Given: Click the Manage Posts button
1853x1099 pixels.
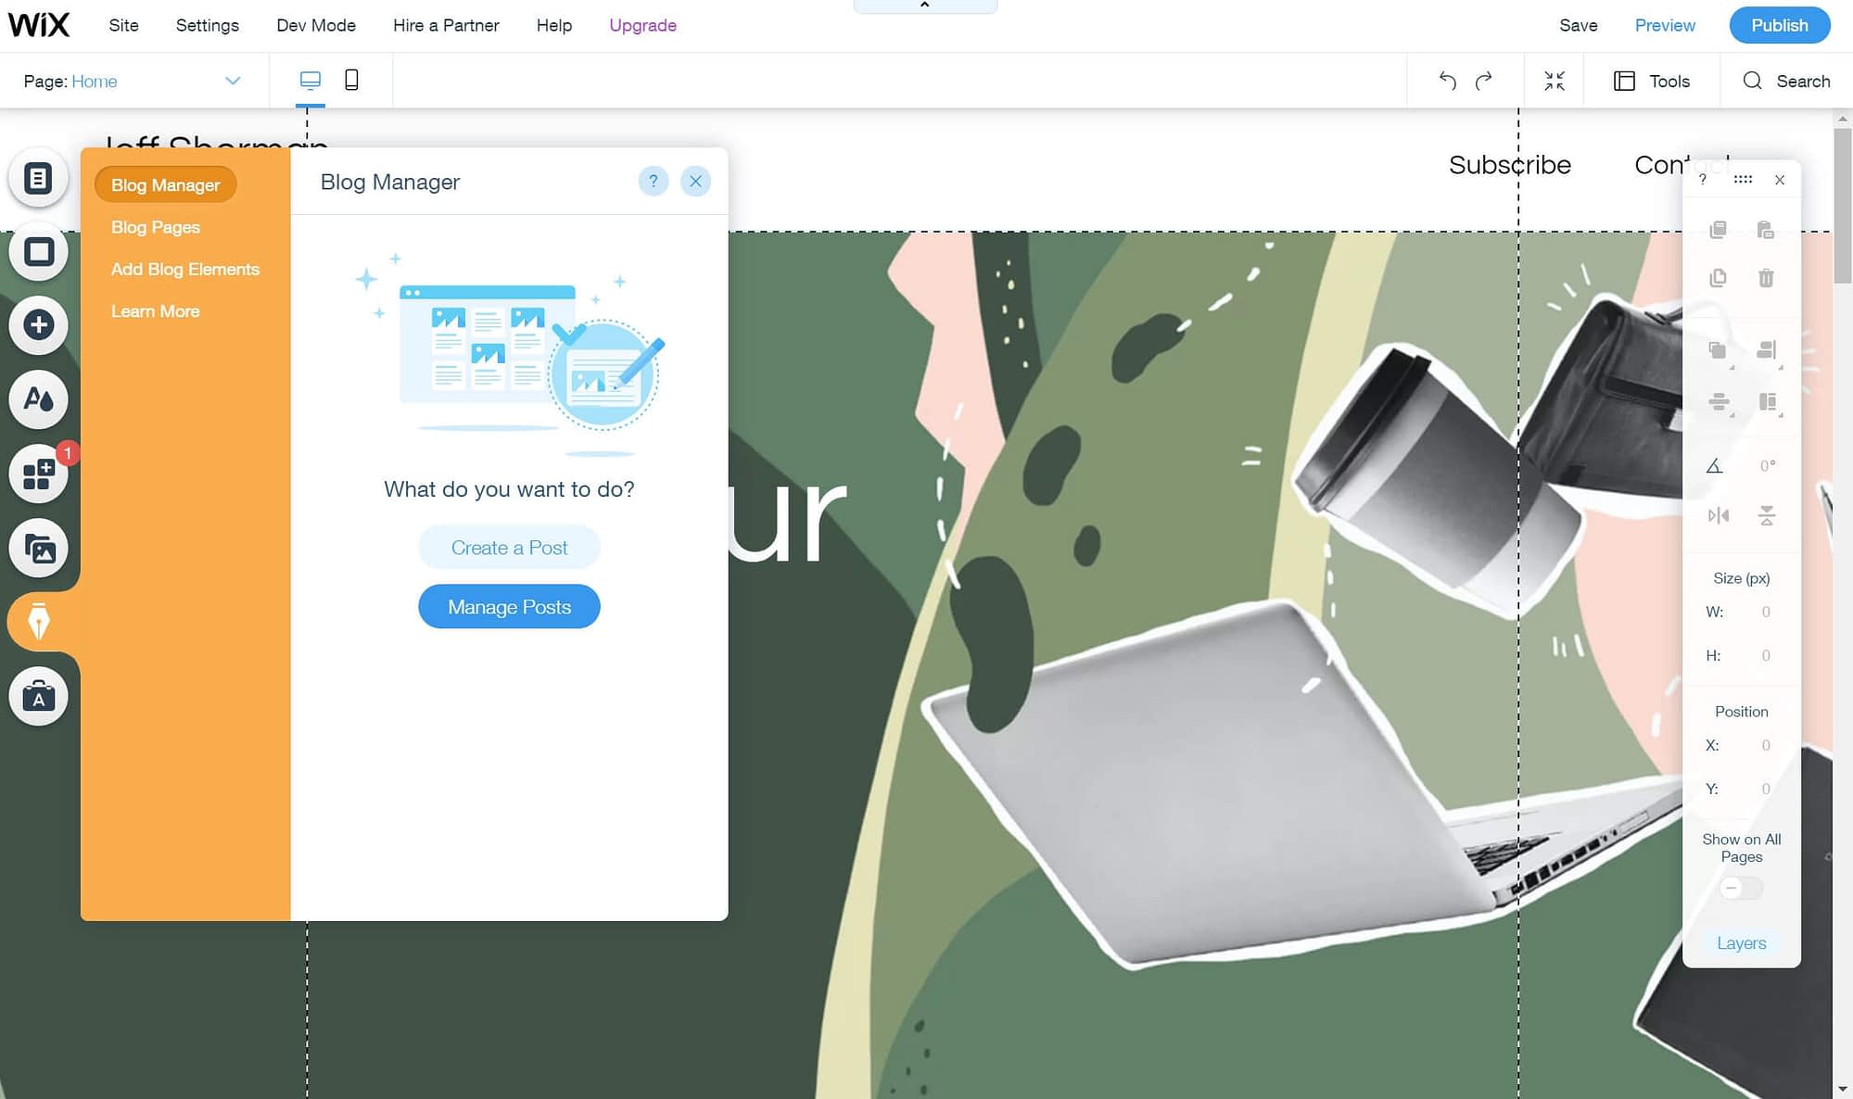Looking at the screenshot, I should click(509, 607).
